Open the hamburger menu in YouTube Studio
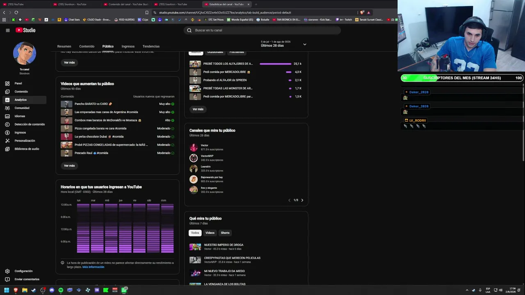Screen dimensions: 525x295 [x=7, y=30]
